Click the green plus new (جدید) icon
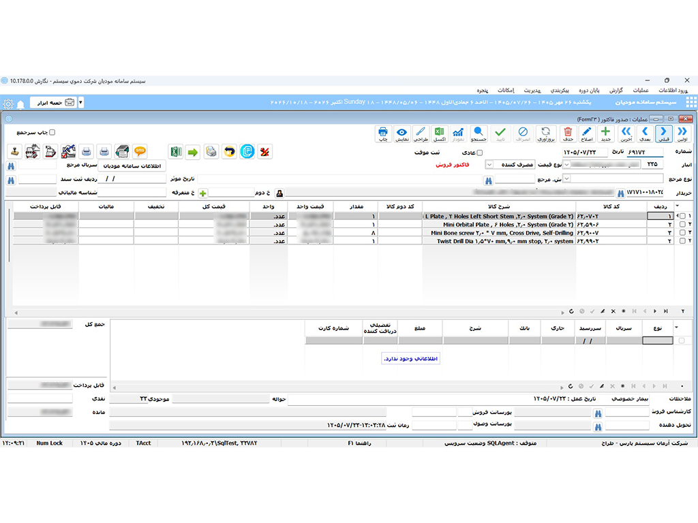This screenshot has height=523, width=698. click(605, 134)
